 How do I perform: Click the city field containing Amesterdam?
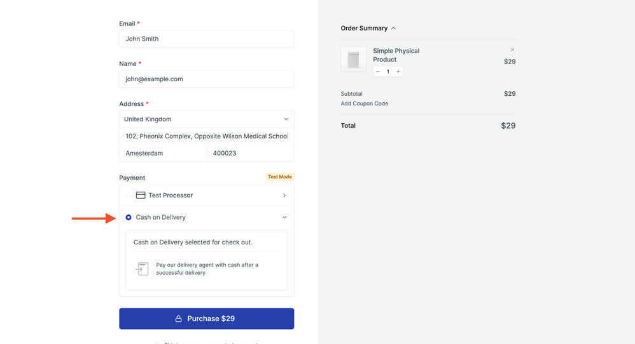[163, 153]
